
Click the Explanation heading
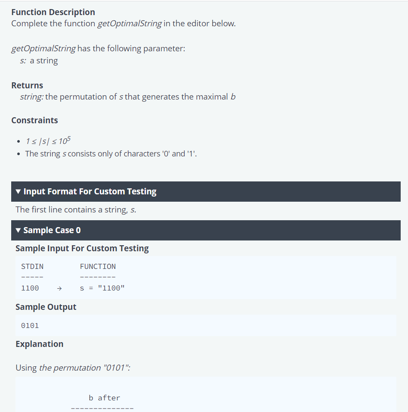[39, 344]
